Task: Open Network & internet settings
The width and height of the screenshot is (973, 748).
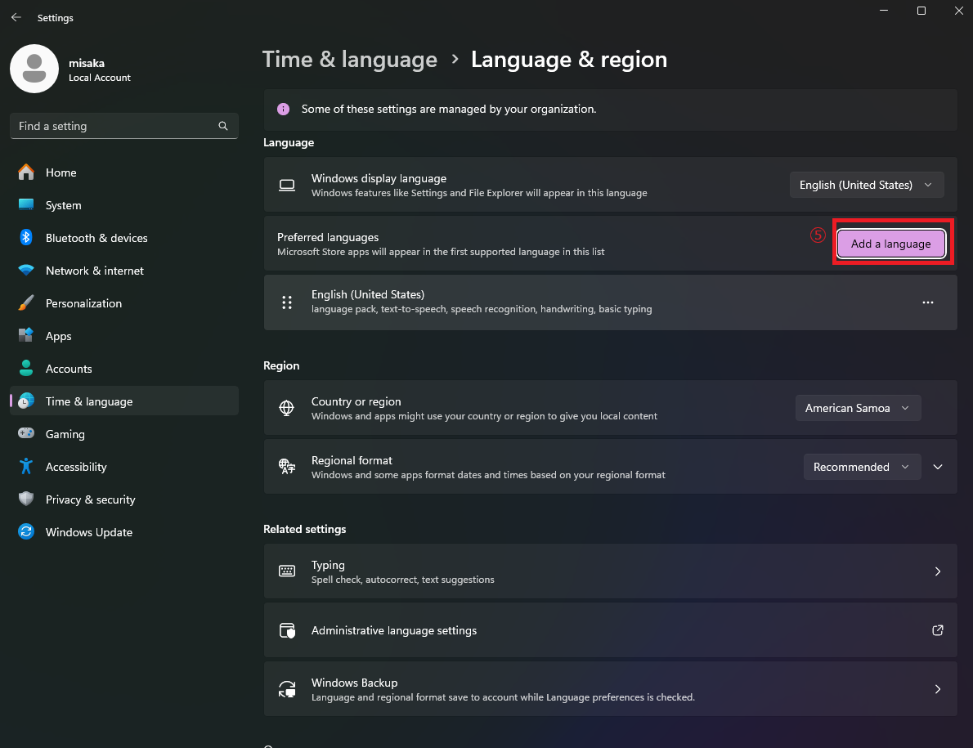Action: click(x=124, y=271)
